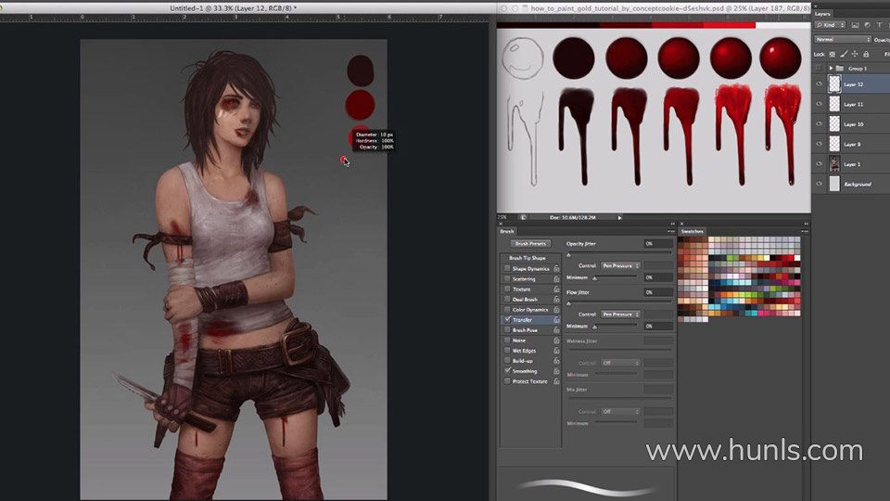Click the lock icon beside Brush Pose
Image resolution: width=890 pixels, height=501 pixels.
coord(556,329)
